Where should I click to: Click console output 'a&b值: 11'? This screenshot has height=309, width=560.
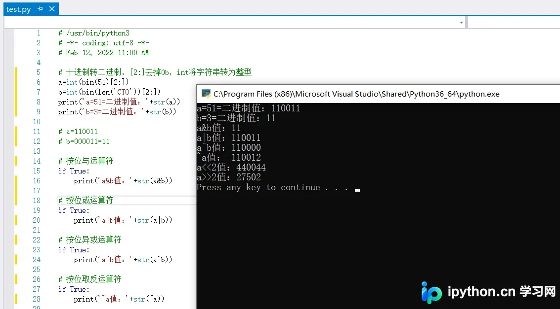pos(219,128)
